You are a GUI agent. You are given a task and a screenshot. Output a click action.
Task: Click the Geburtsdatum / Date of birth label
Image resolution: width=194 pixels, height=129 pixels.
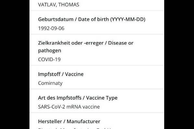pos(92,19)
